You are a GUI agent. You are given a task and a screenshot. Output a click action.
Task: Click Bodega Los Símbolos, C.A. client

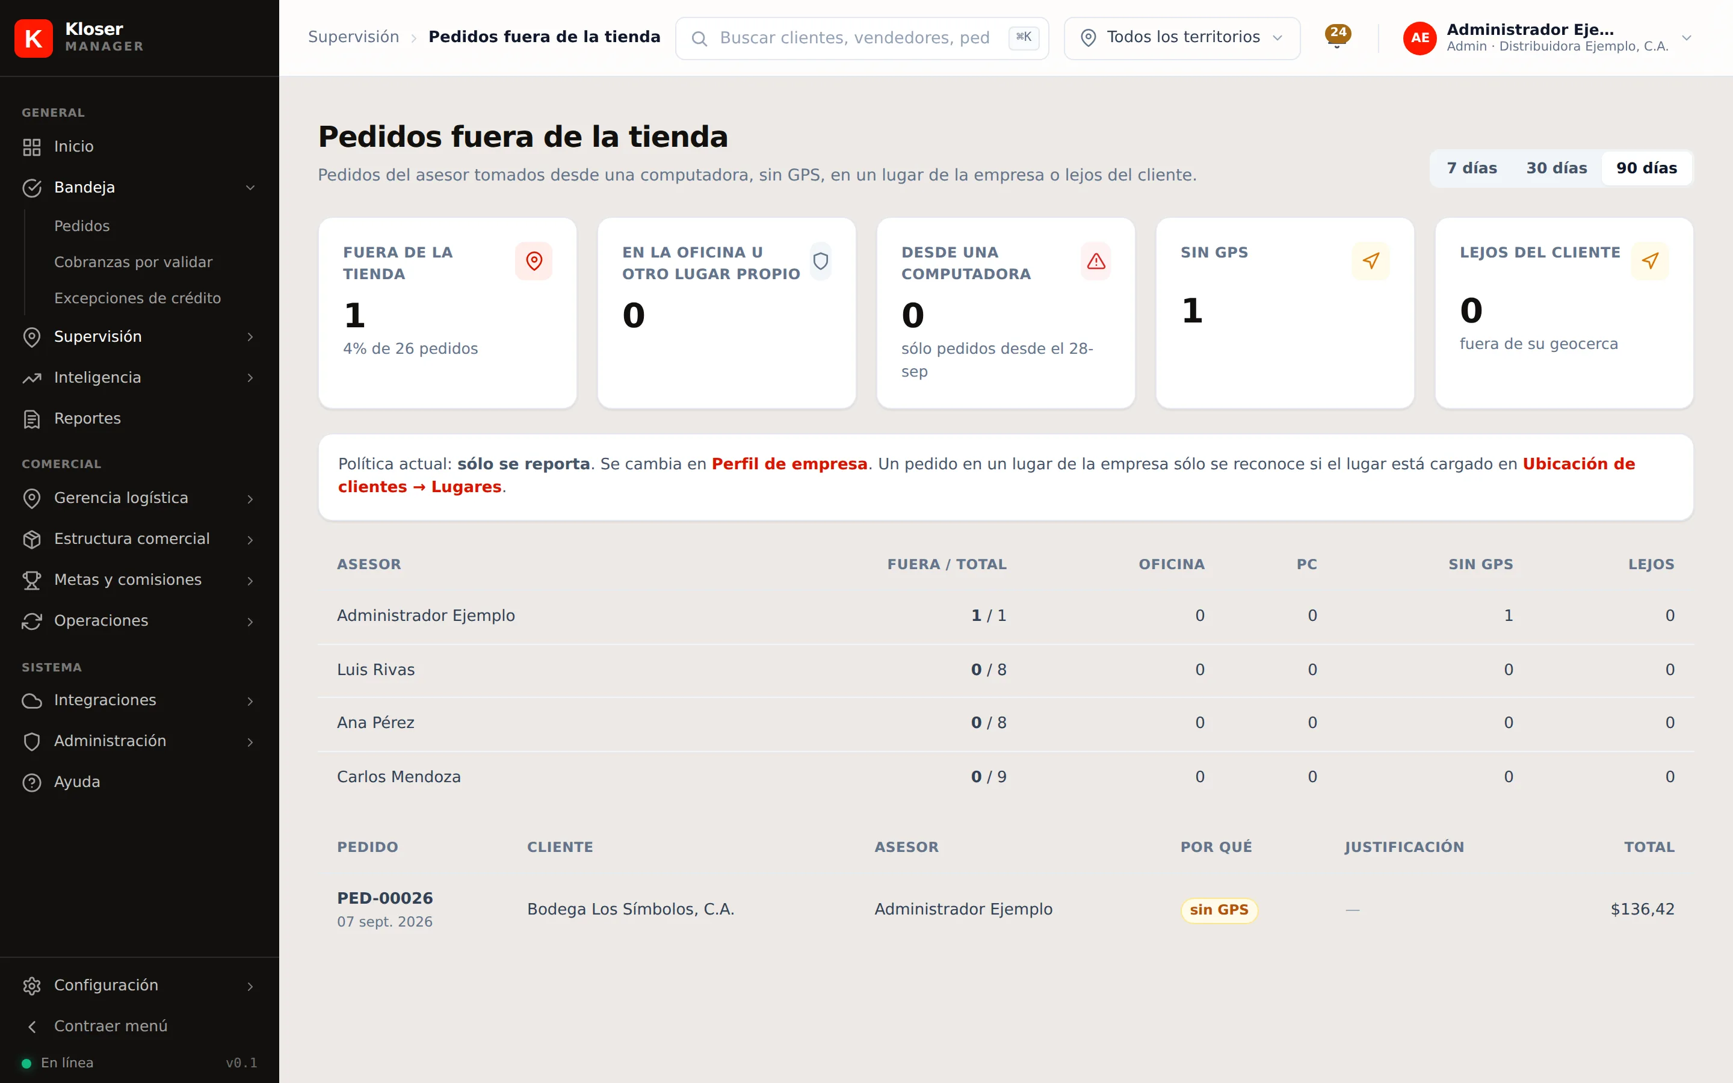pos(630,910)
